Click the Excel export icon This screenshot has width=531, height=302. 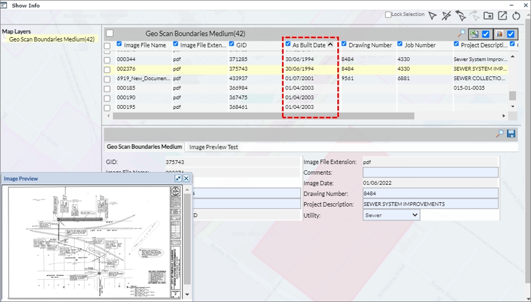[x=473, y=34]
